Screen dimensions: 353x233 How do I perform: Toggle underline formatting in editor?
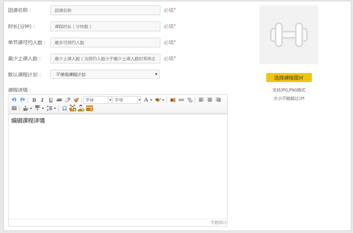(x=51, y=100)
